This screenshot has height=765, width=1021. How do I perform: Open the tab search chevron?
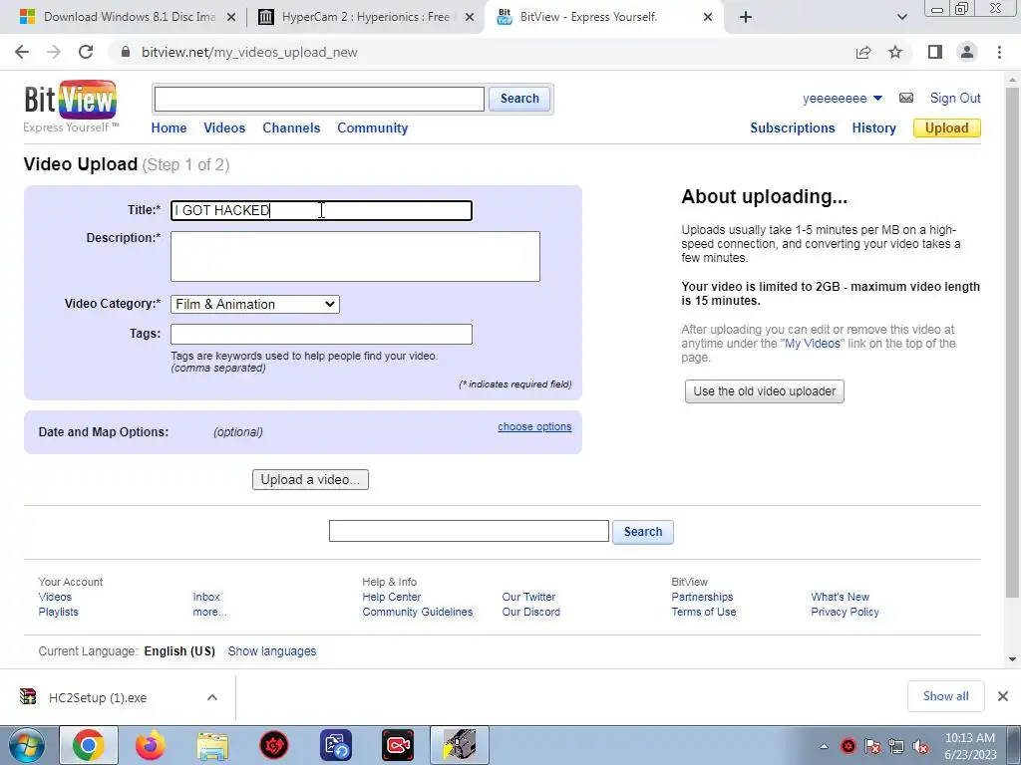tap(901, 17)
